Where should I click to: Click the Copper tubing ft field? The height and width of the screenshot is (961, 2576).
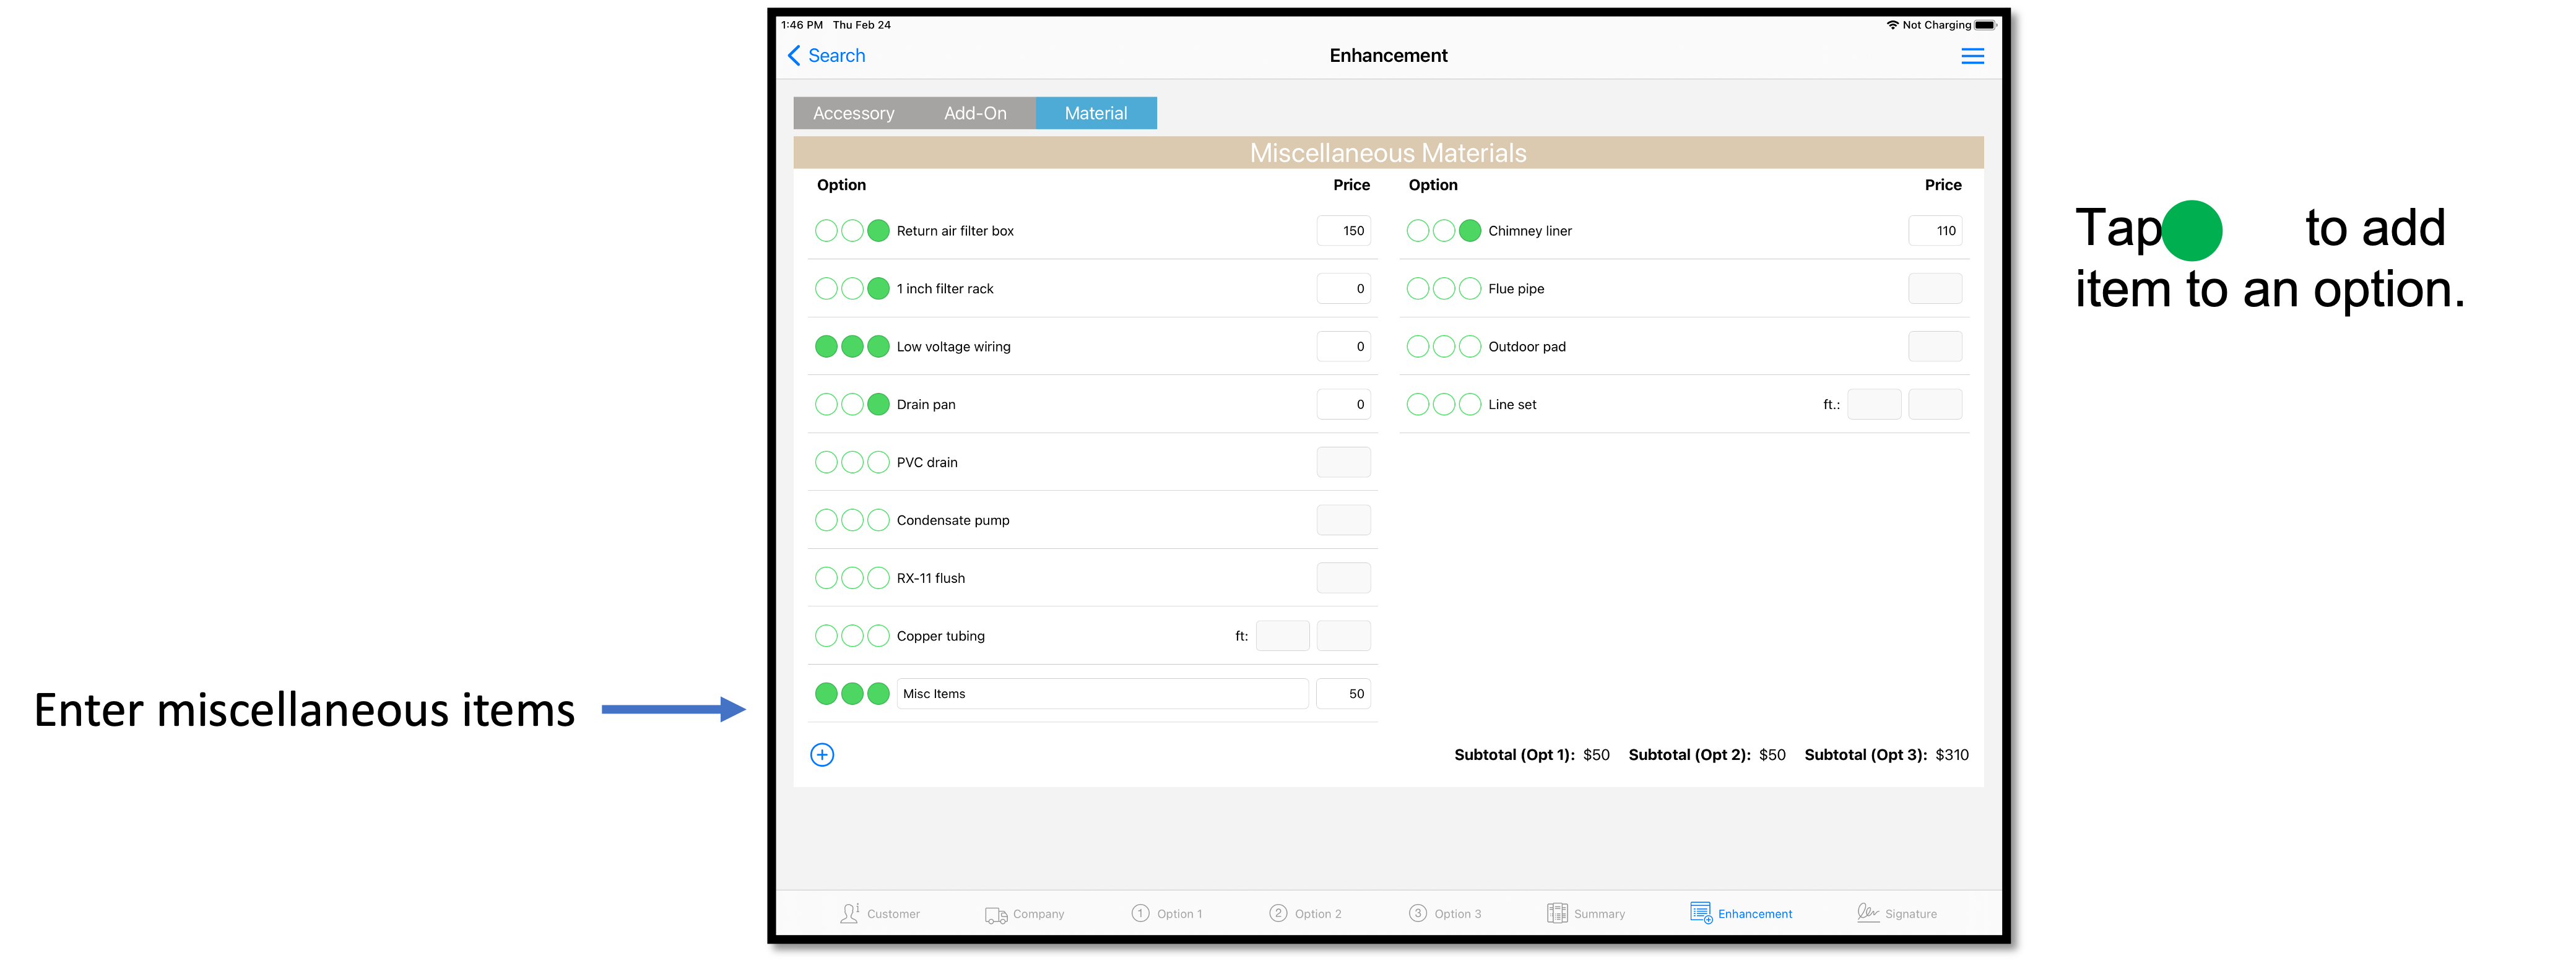(x=1282, y=636)
